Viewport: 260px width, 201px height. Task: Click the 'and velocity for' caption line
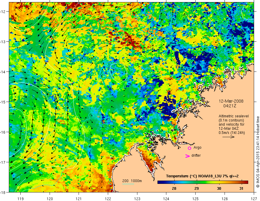tap(231, 124)
